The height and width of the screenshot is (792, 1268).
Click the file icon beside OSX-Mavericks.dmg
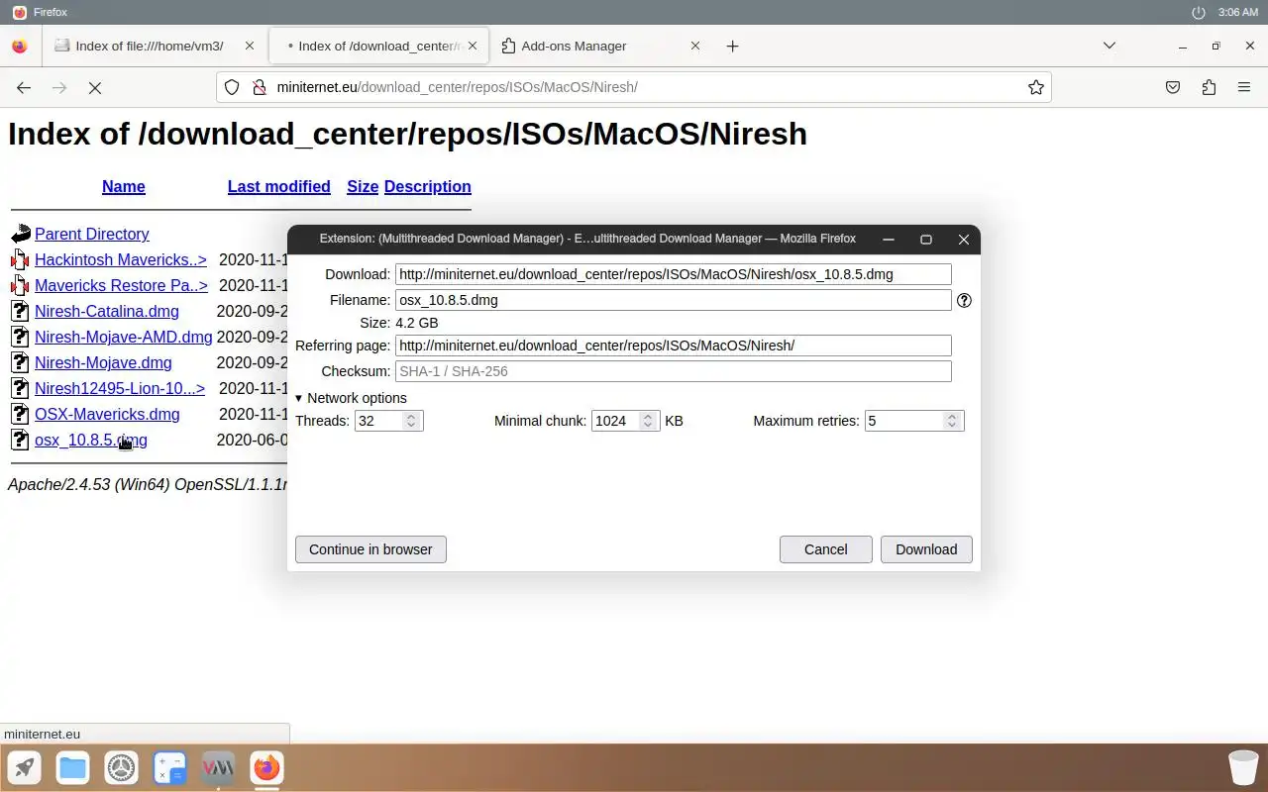coord(21,415)
